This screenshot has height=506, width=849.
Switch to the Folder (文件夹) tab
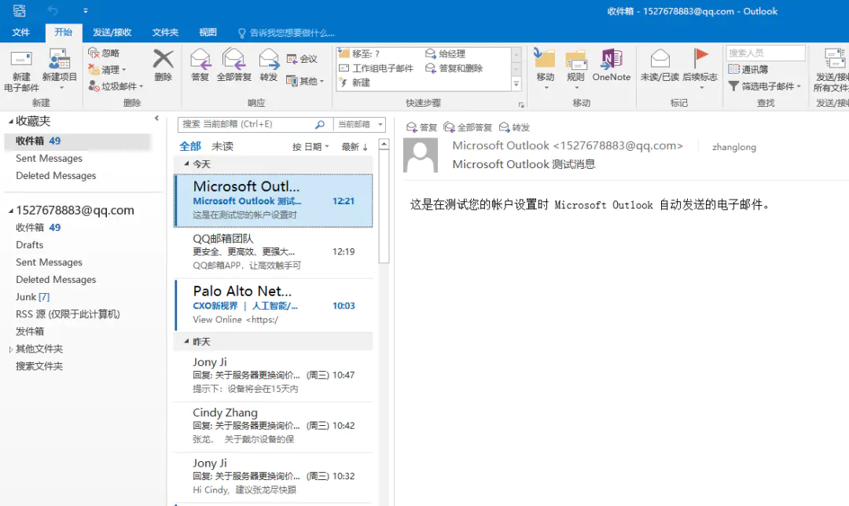(165, 32)
